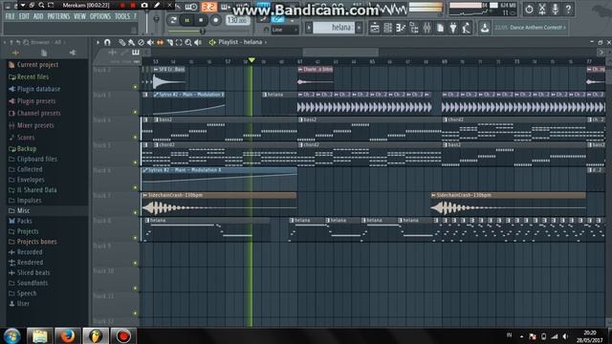Stop playback with the stop button
The width and height of the screenshot is (612, 344).
201,20
